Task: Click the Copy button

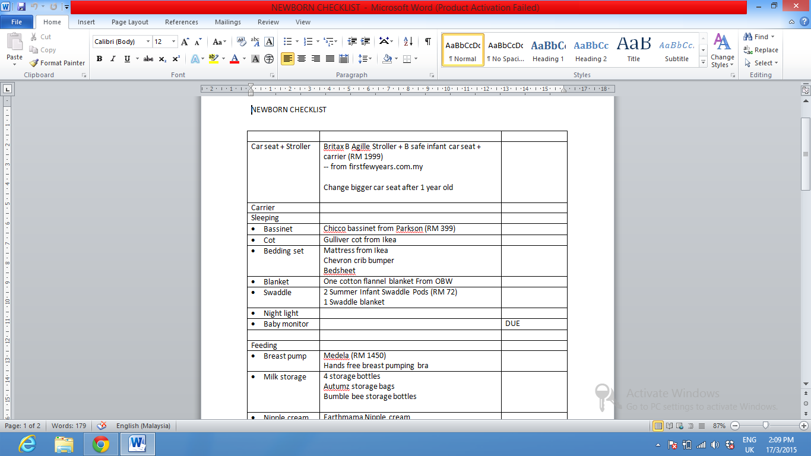Action: pyautogui.click(x=43, y=50)
